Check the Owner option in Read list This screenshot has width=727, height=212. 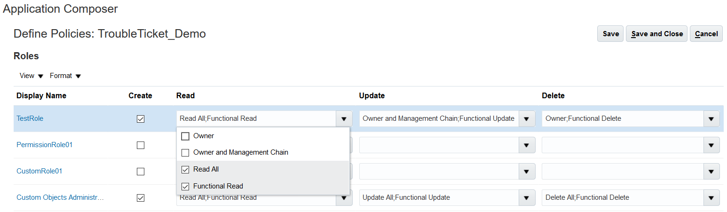185,136
